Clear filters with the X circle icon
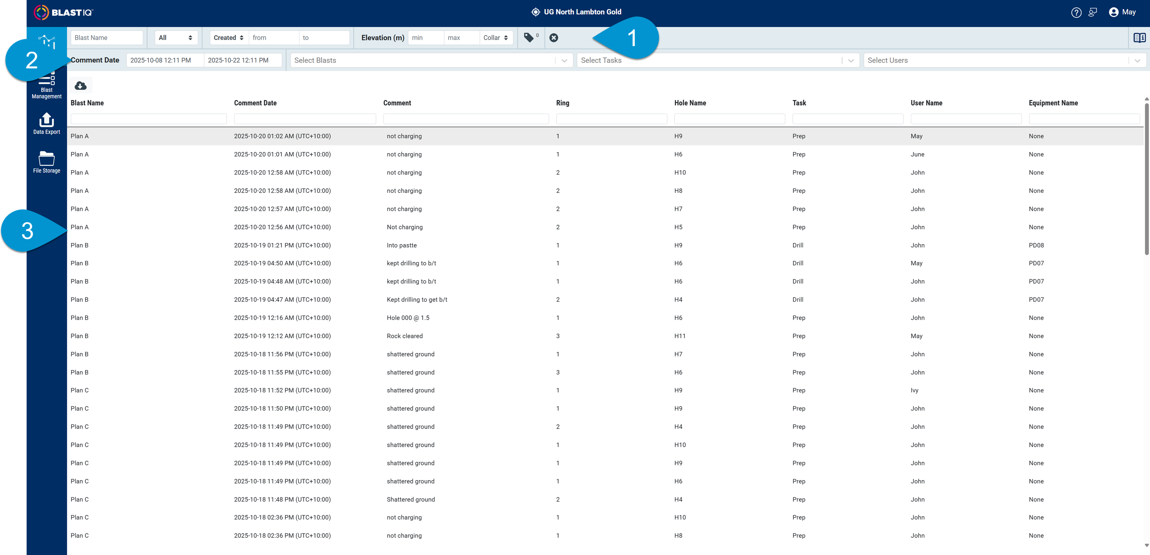The width and height of the screenshot is (1150, 555). [x=554, y=38]
